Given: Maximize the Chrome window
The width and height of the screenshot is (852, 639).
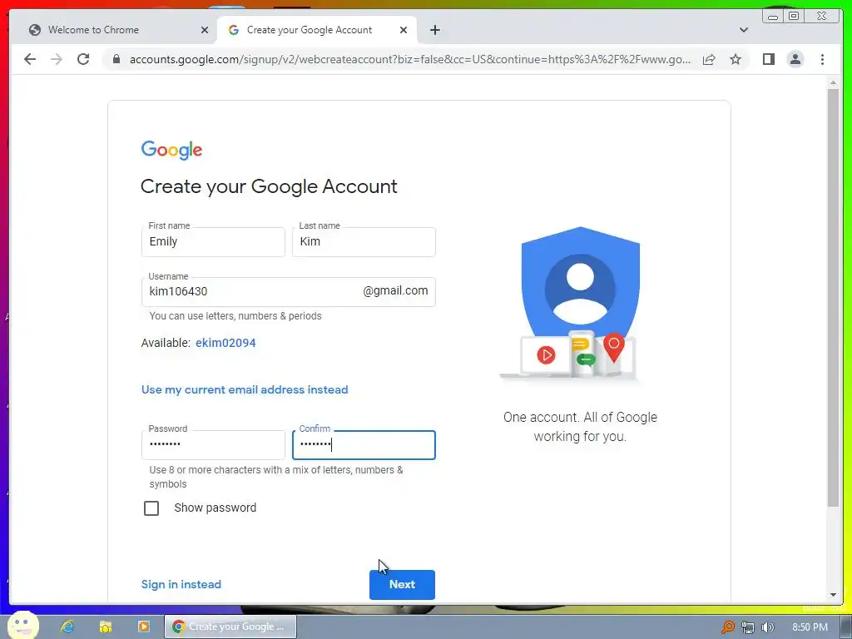Looking at the screenshot, I should click(794, 16).
